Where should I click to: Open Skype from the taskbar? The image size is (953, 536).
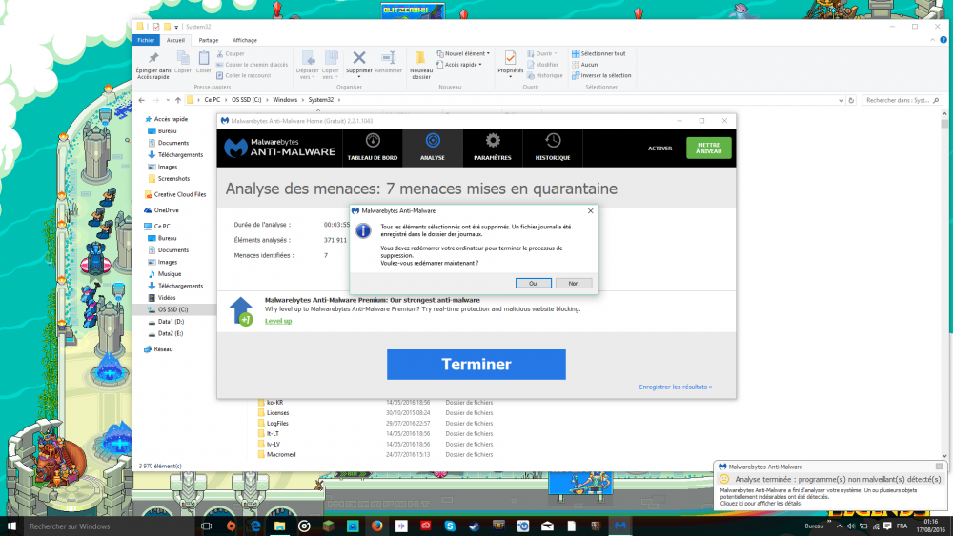point(450,526)
